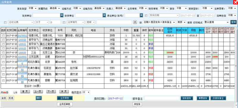Open the 运输方式 dropdown

77,8
